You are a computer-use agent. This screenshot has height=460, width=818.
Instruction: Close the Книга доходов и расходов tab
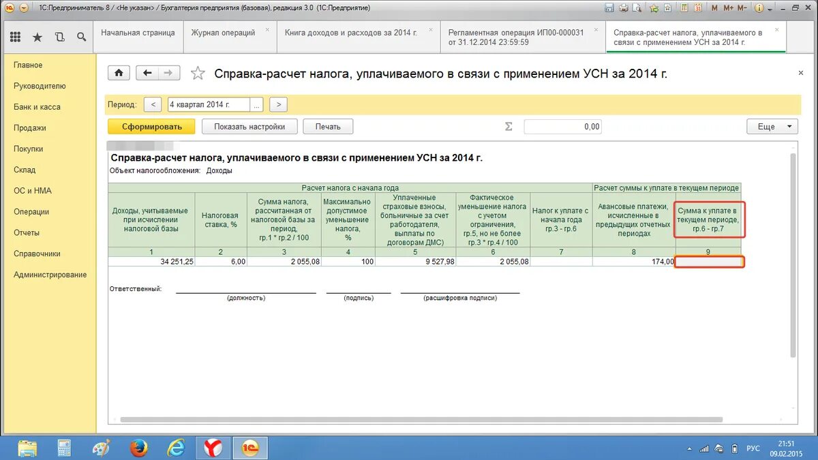(x=429, y=30)
